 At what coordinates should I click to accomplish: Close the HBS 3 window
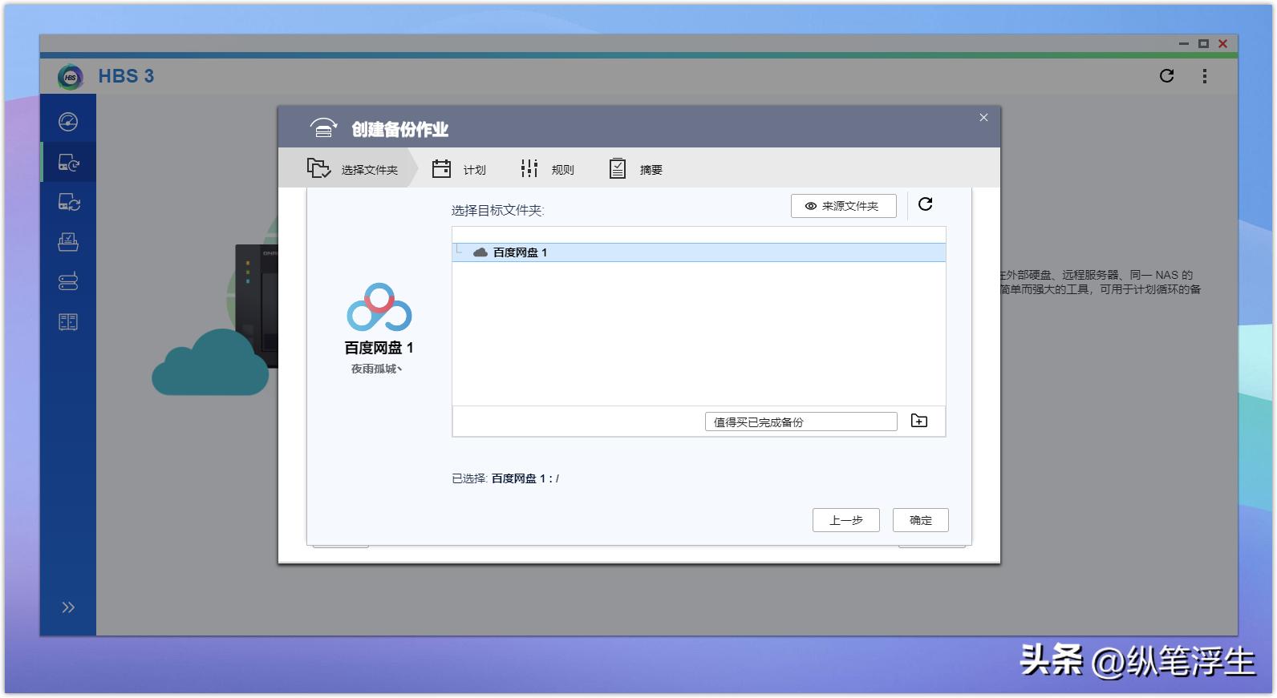(x=1222, y=43)
